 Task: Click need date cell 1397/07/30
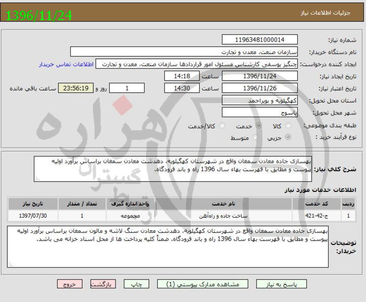click(33, 216)
